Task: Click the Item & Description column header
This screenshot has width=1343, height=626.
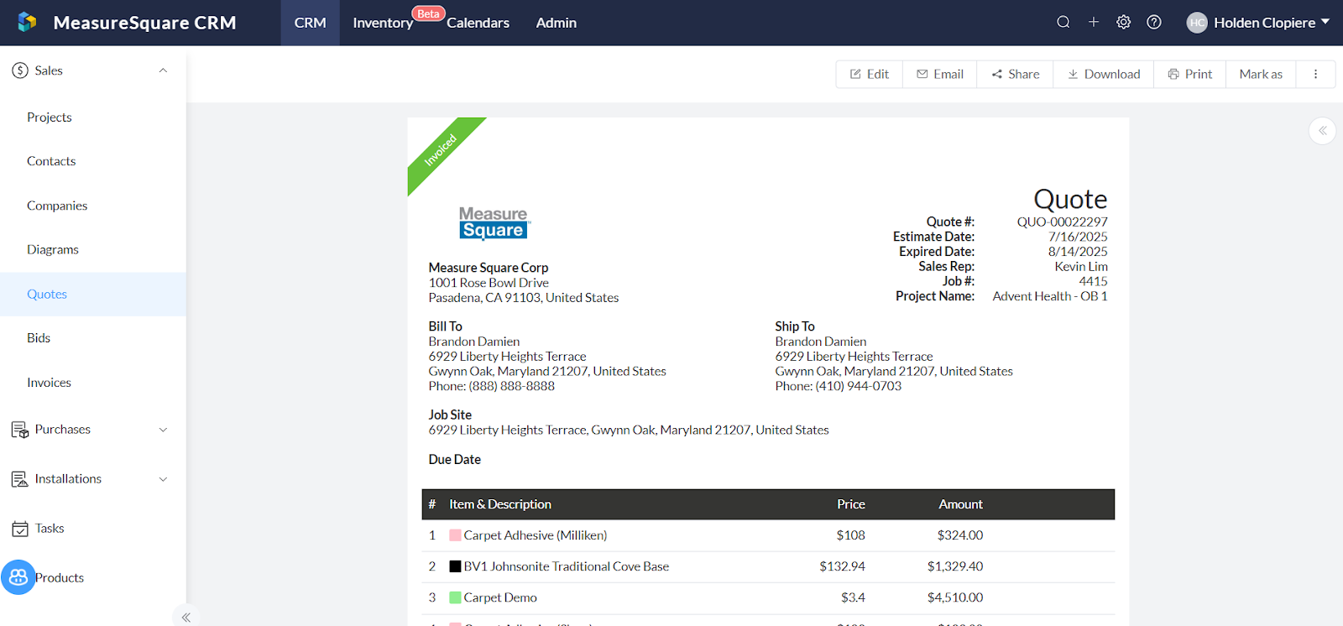Action: [500, 504]
